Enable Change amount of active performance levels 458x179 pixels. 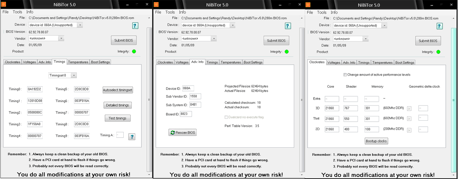click(345, 75)
